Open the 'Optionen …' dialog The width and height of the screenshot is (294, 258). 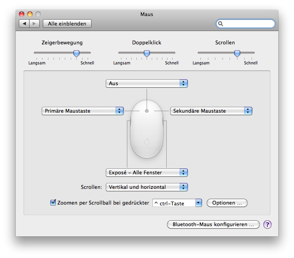(x=227, y=203)
